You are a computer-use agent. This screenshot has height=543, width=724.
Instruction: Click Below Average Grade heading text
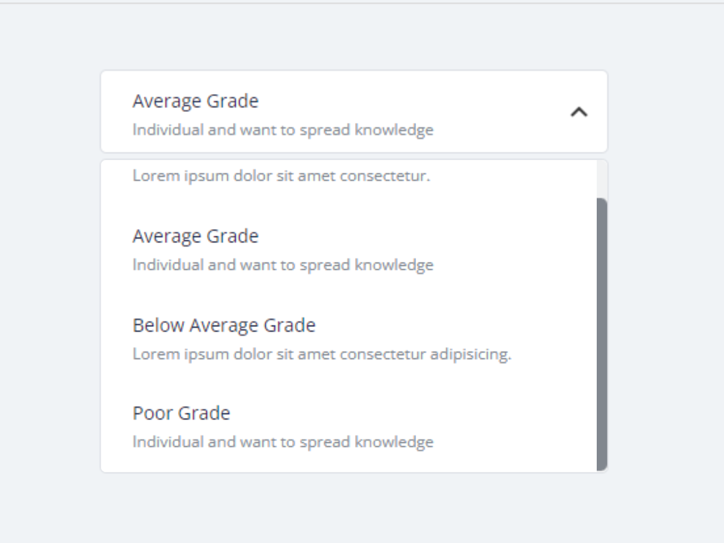pyautogui.click(x=224, y=325)
